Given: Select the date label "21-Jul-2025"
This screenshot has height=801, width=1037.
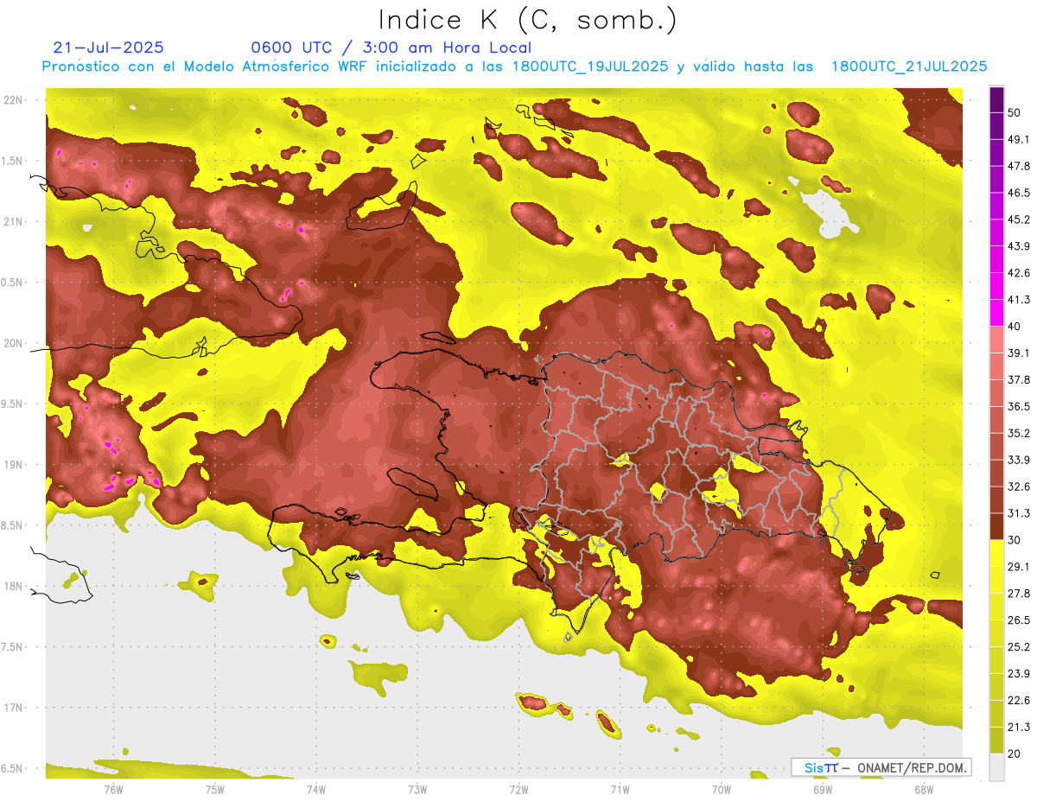Looking at the screenshot, I should (109, 48).
